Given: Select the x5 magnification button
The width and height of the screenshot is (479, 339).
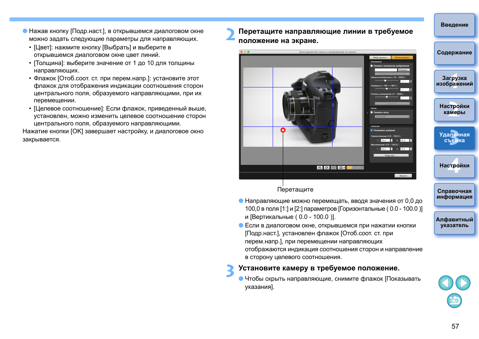Looking at the screenshot, I should tap(355, 168).
